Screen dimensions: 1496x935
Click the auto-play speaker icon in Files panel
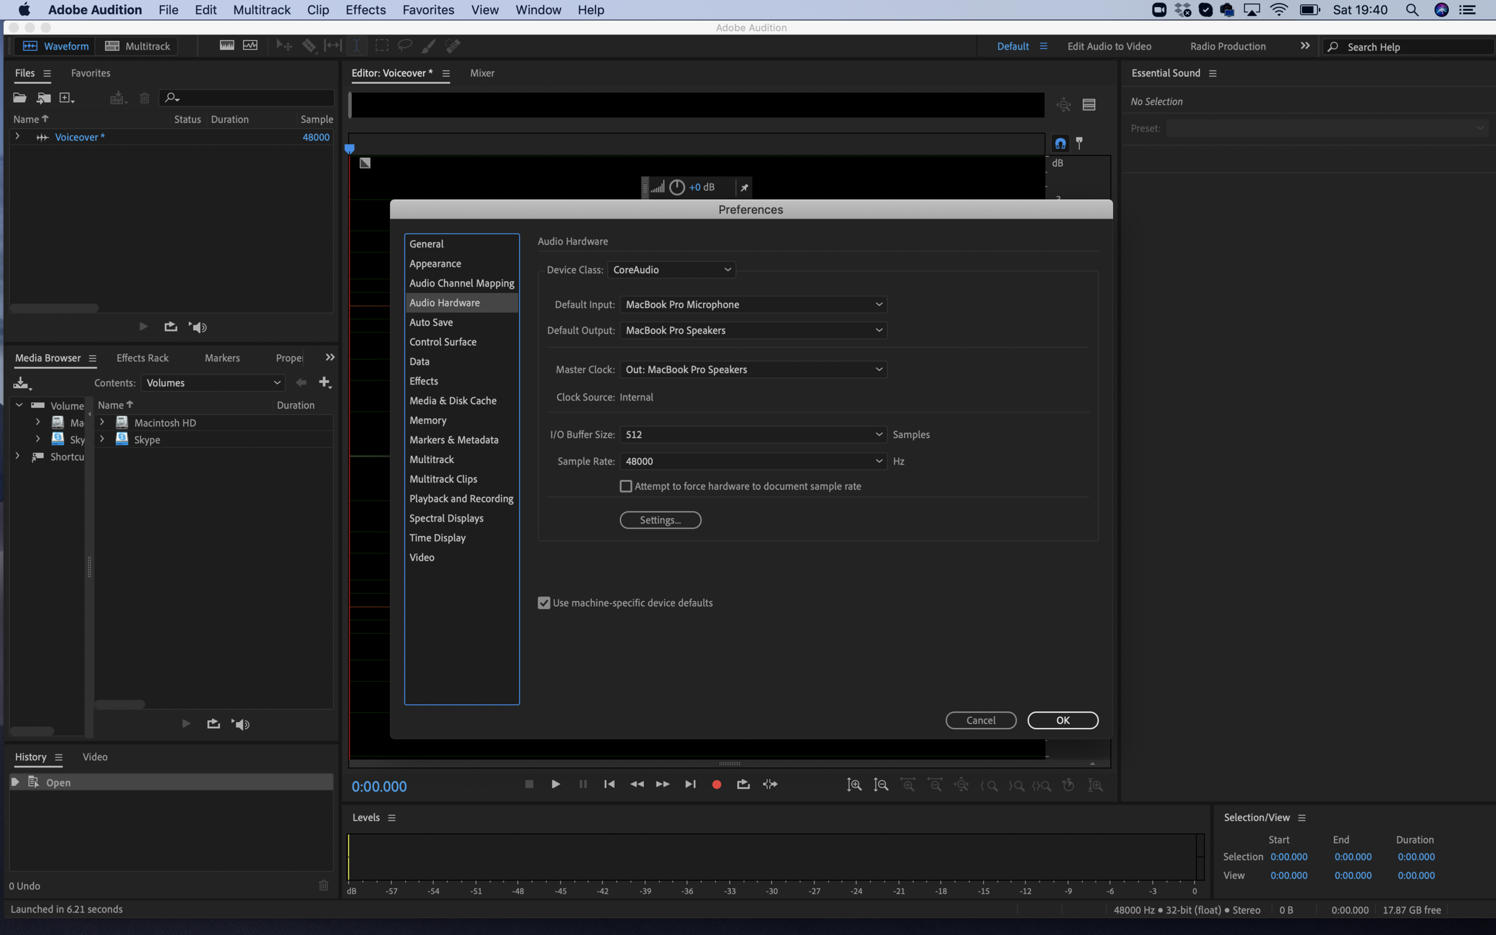click(x=198, y=327)
